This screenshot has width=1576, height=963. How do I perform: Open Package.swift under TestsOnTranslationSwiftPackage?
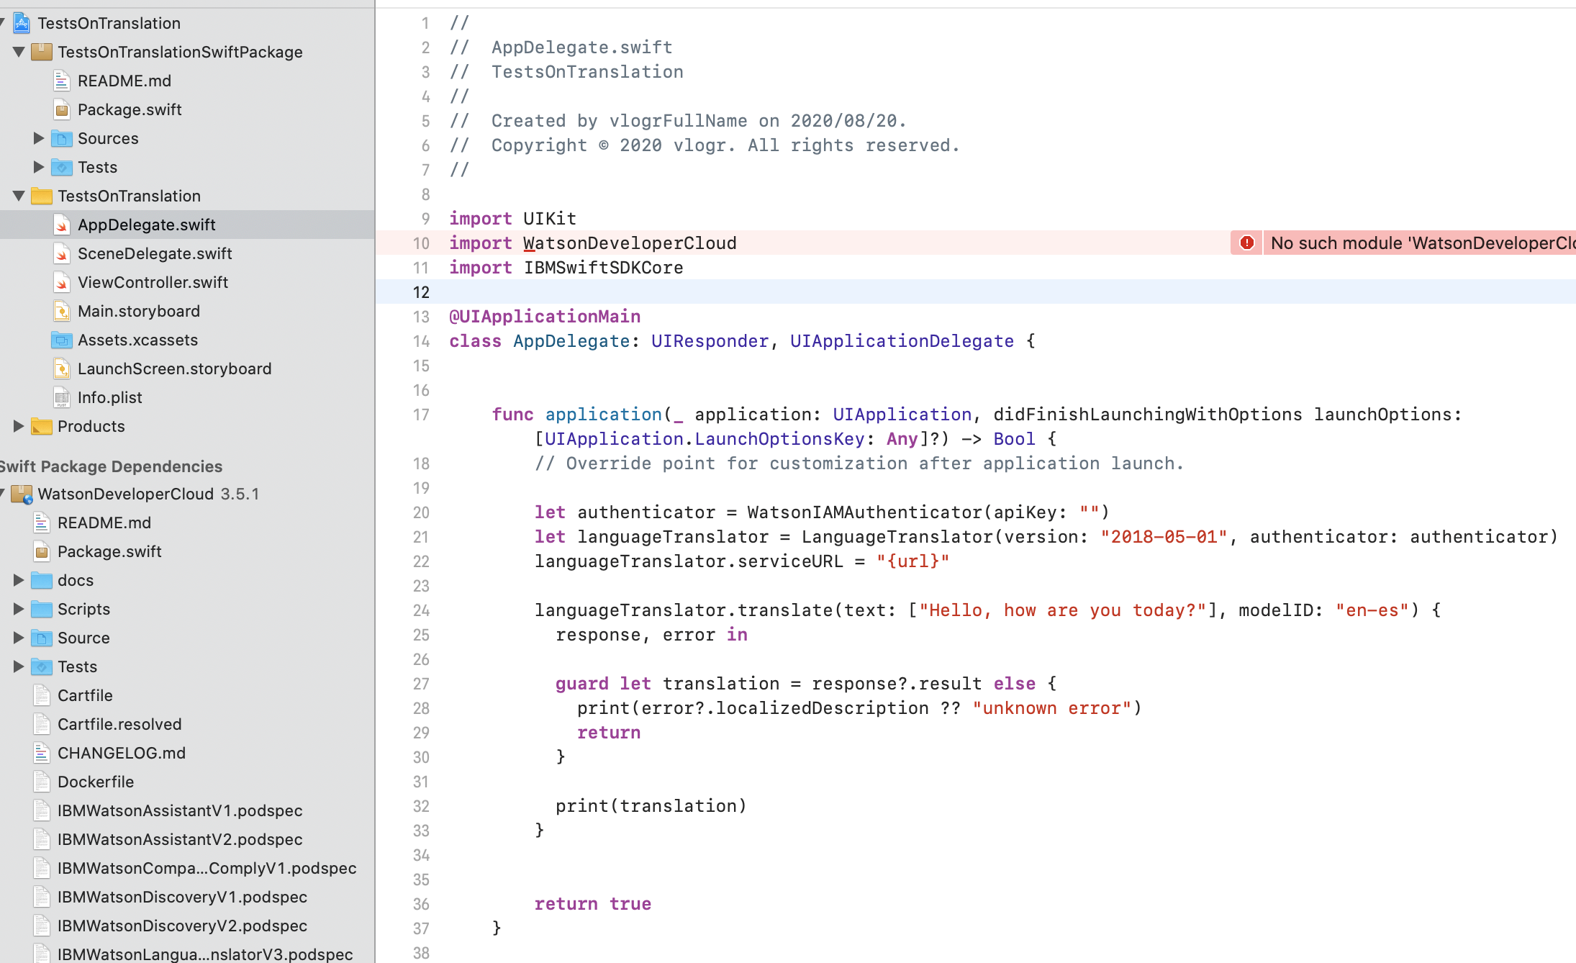(x=130, y=110)
